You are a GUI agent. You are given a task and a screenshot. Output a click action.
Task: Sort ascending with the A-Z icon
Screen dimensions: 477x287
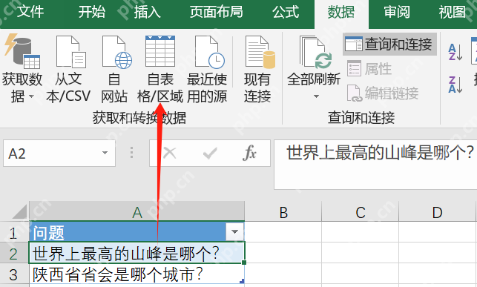click(455, 52)
